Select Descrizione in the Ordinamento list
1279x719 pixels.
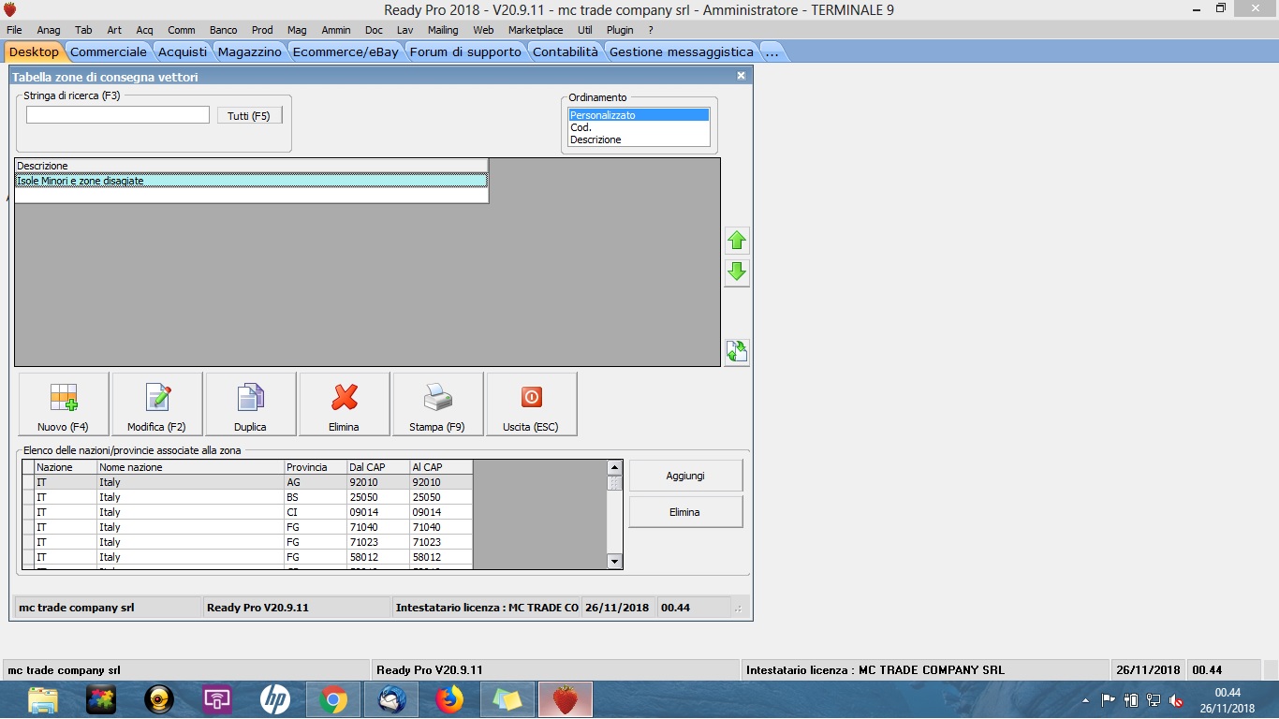pos(639,139)
